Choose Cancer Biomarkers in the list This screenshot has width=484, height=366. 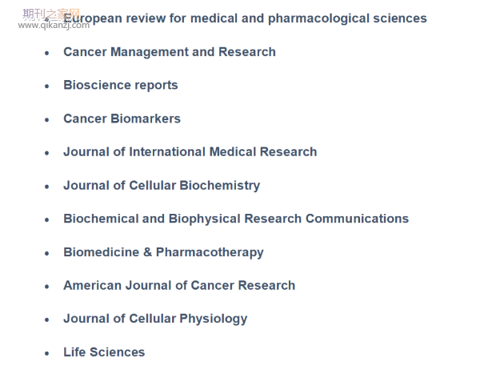coord(122,119)
